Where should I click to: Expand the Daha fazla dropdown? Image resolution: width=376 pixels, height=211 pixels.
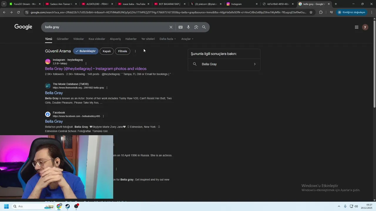tap(167, 39)
